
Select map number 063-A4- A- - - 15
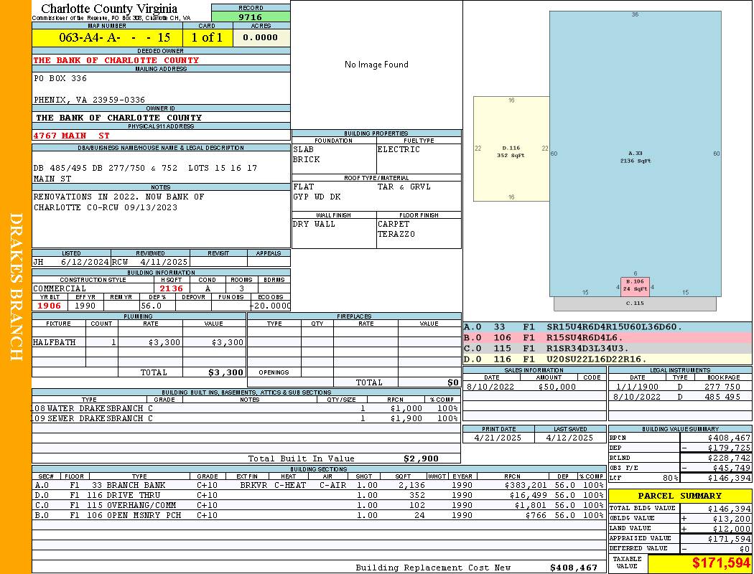114,37
